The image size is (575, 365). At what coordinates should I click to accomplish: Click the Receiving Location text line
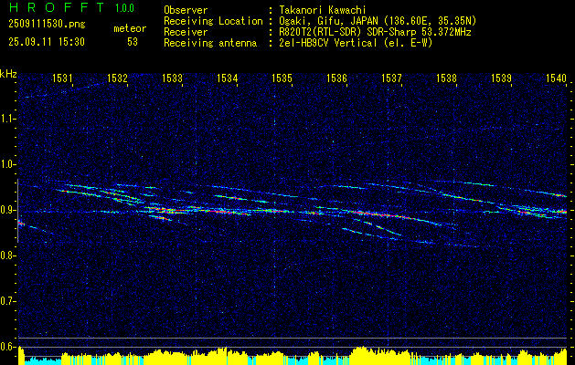point(320,21)
